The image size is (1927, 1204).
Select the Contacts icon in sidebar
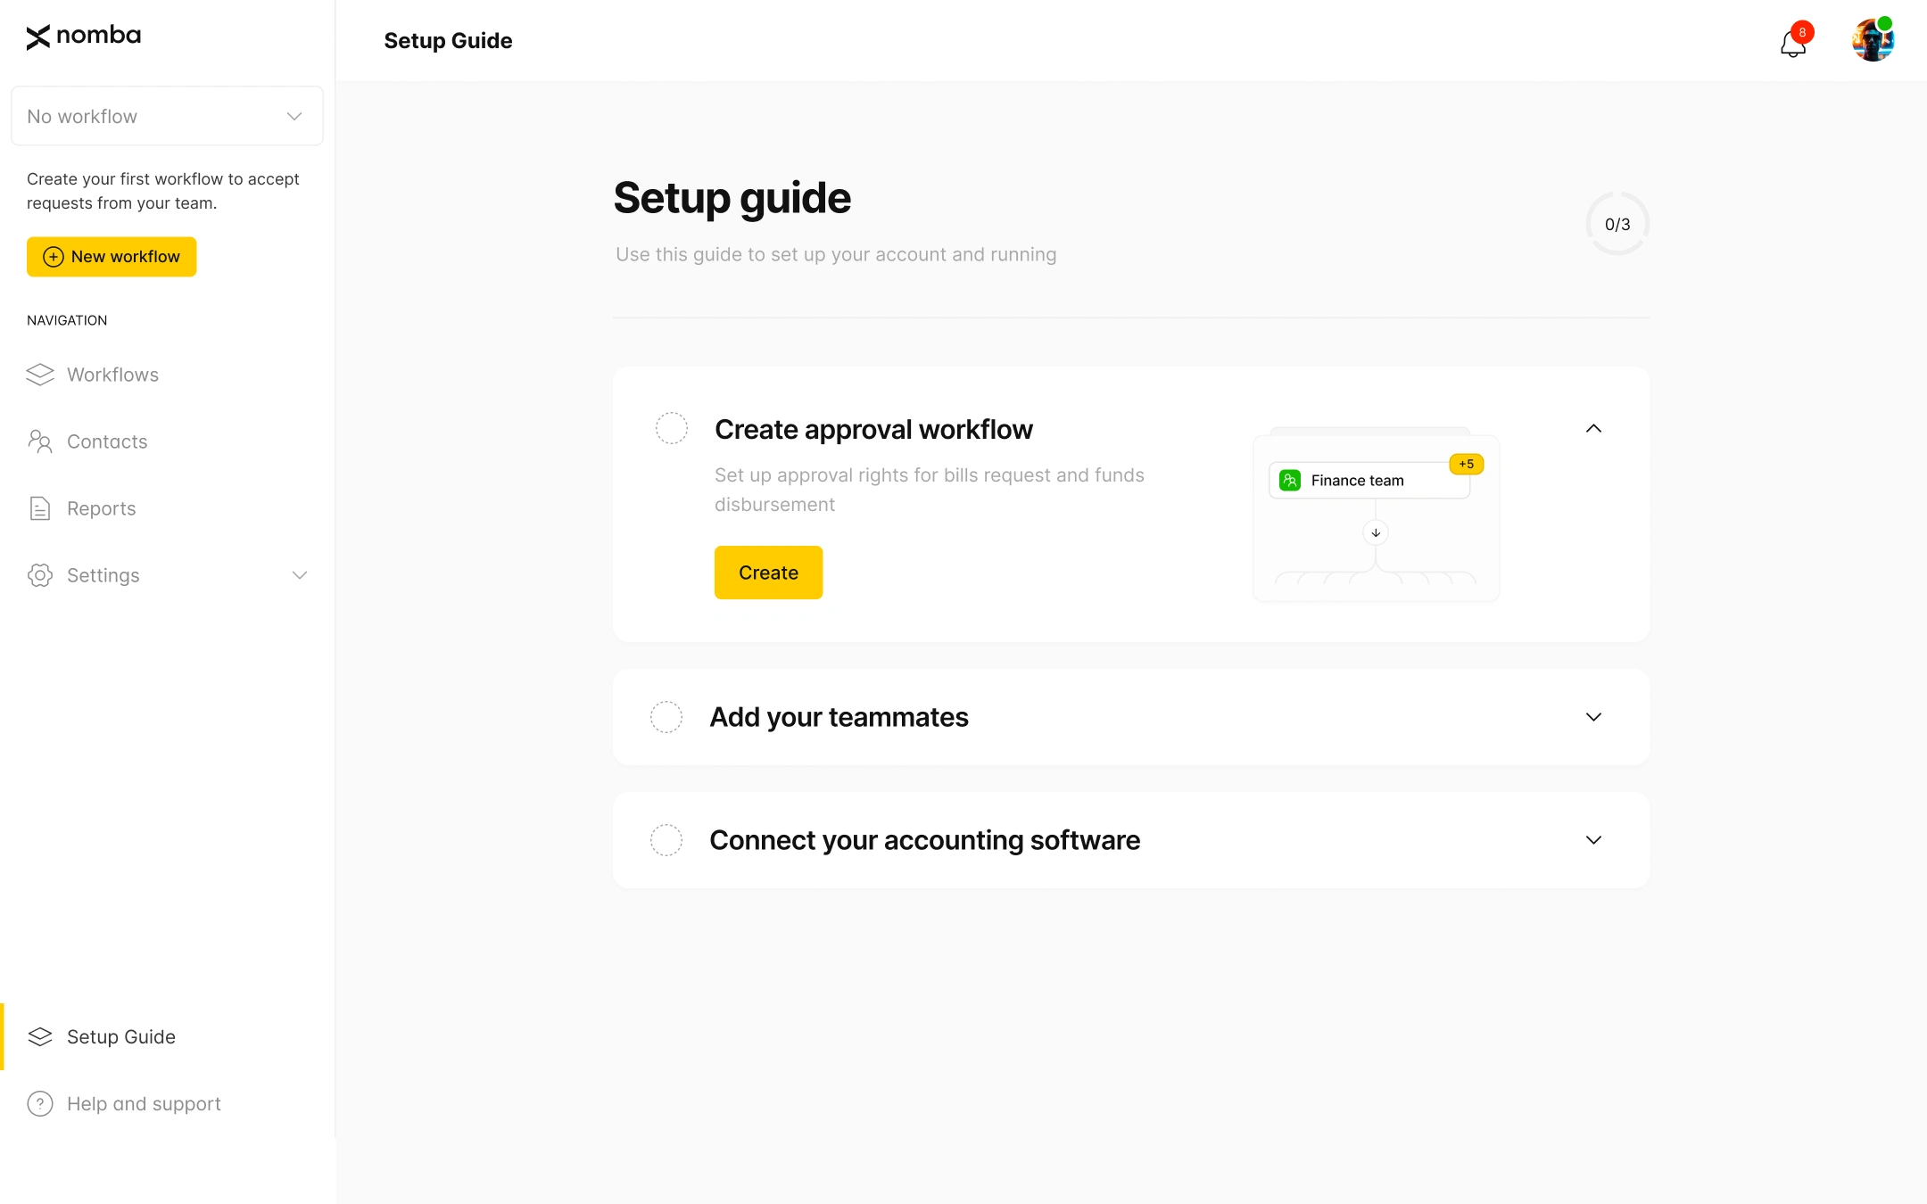(40, 441)
